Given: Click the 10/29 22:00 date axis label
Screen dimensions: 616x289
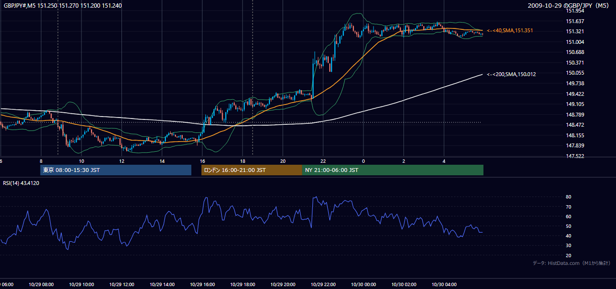Looking at the screenshot, I should pos(323,284).
